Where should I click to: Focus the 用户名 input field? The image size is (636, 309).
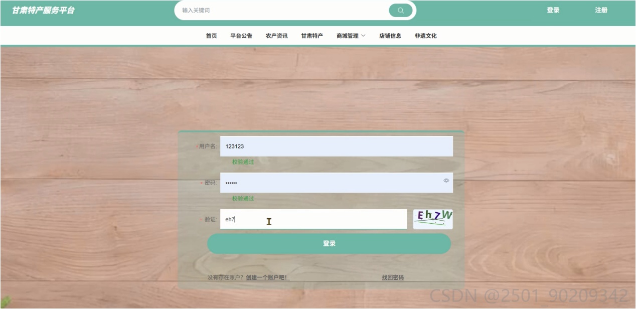point(337,146)
